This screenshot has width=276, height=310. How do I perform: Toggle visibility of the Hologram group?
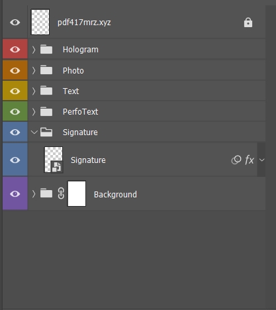(15, 49)
